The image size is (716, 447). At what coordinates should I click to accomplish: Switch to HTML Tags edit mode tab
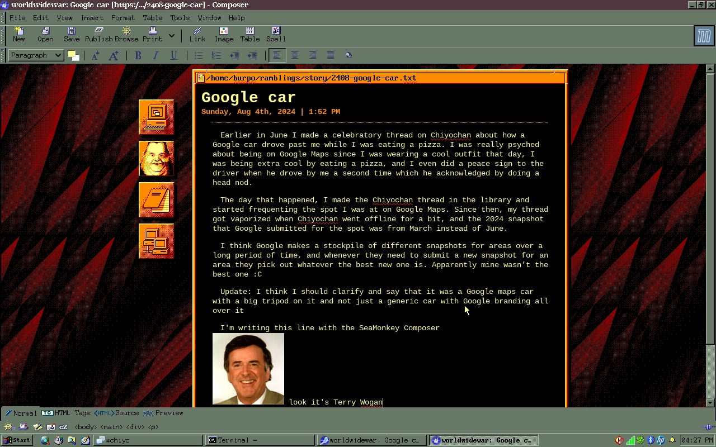click(66, 413)
